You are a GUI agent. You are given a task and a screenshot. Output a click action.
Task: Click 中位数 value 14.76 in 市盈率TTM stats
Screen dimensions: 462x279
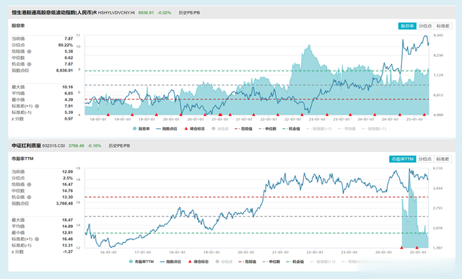(67, 191)
